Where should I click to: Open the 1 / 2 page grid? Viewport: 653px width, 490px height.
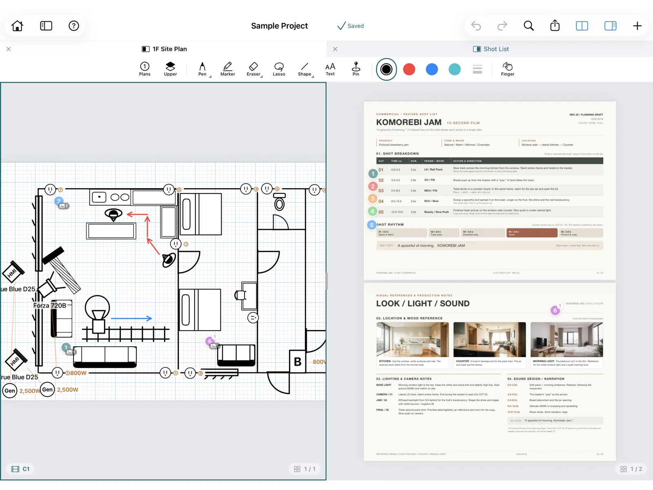click(631, 469)
